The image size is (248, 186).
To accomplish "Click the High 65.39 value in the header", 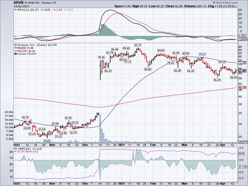I will [x=140, y=6].
